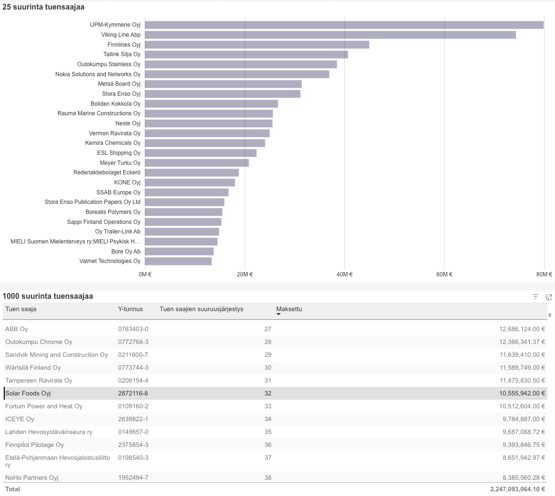Select the Metsä Board Oyj bar
Screen dimensions: 555x496
point(223,84)
